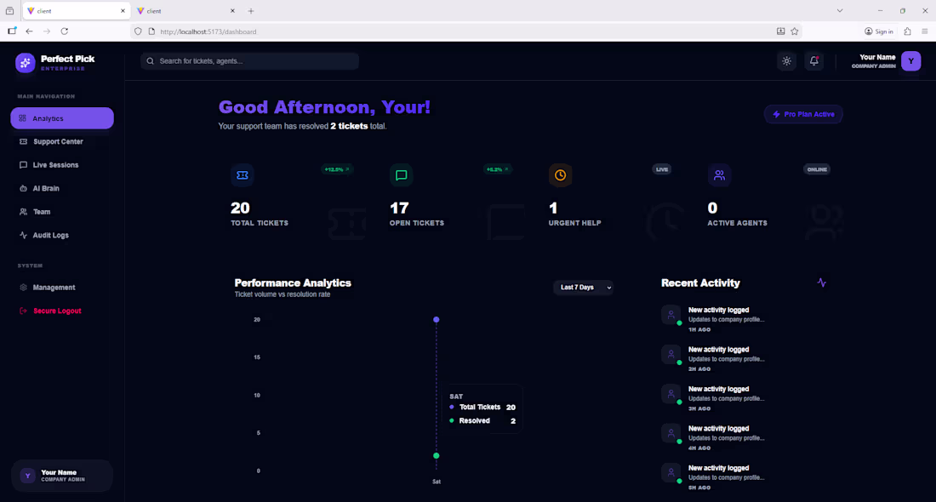Click the ONLINE badge on Active Agents

pos(817,169)
